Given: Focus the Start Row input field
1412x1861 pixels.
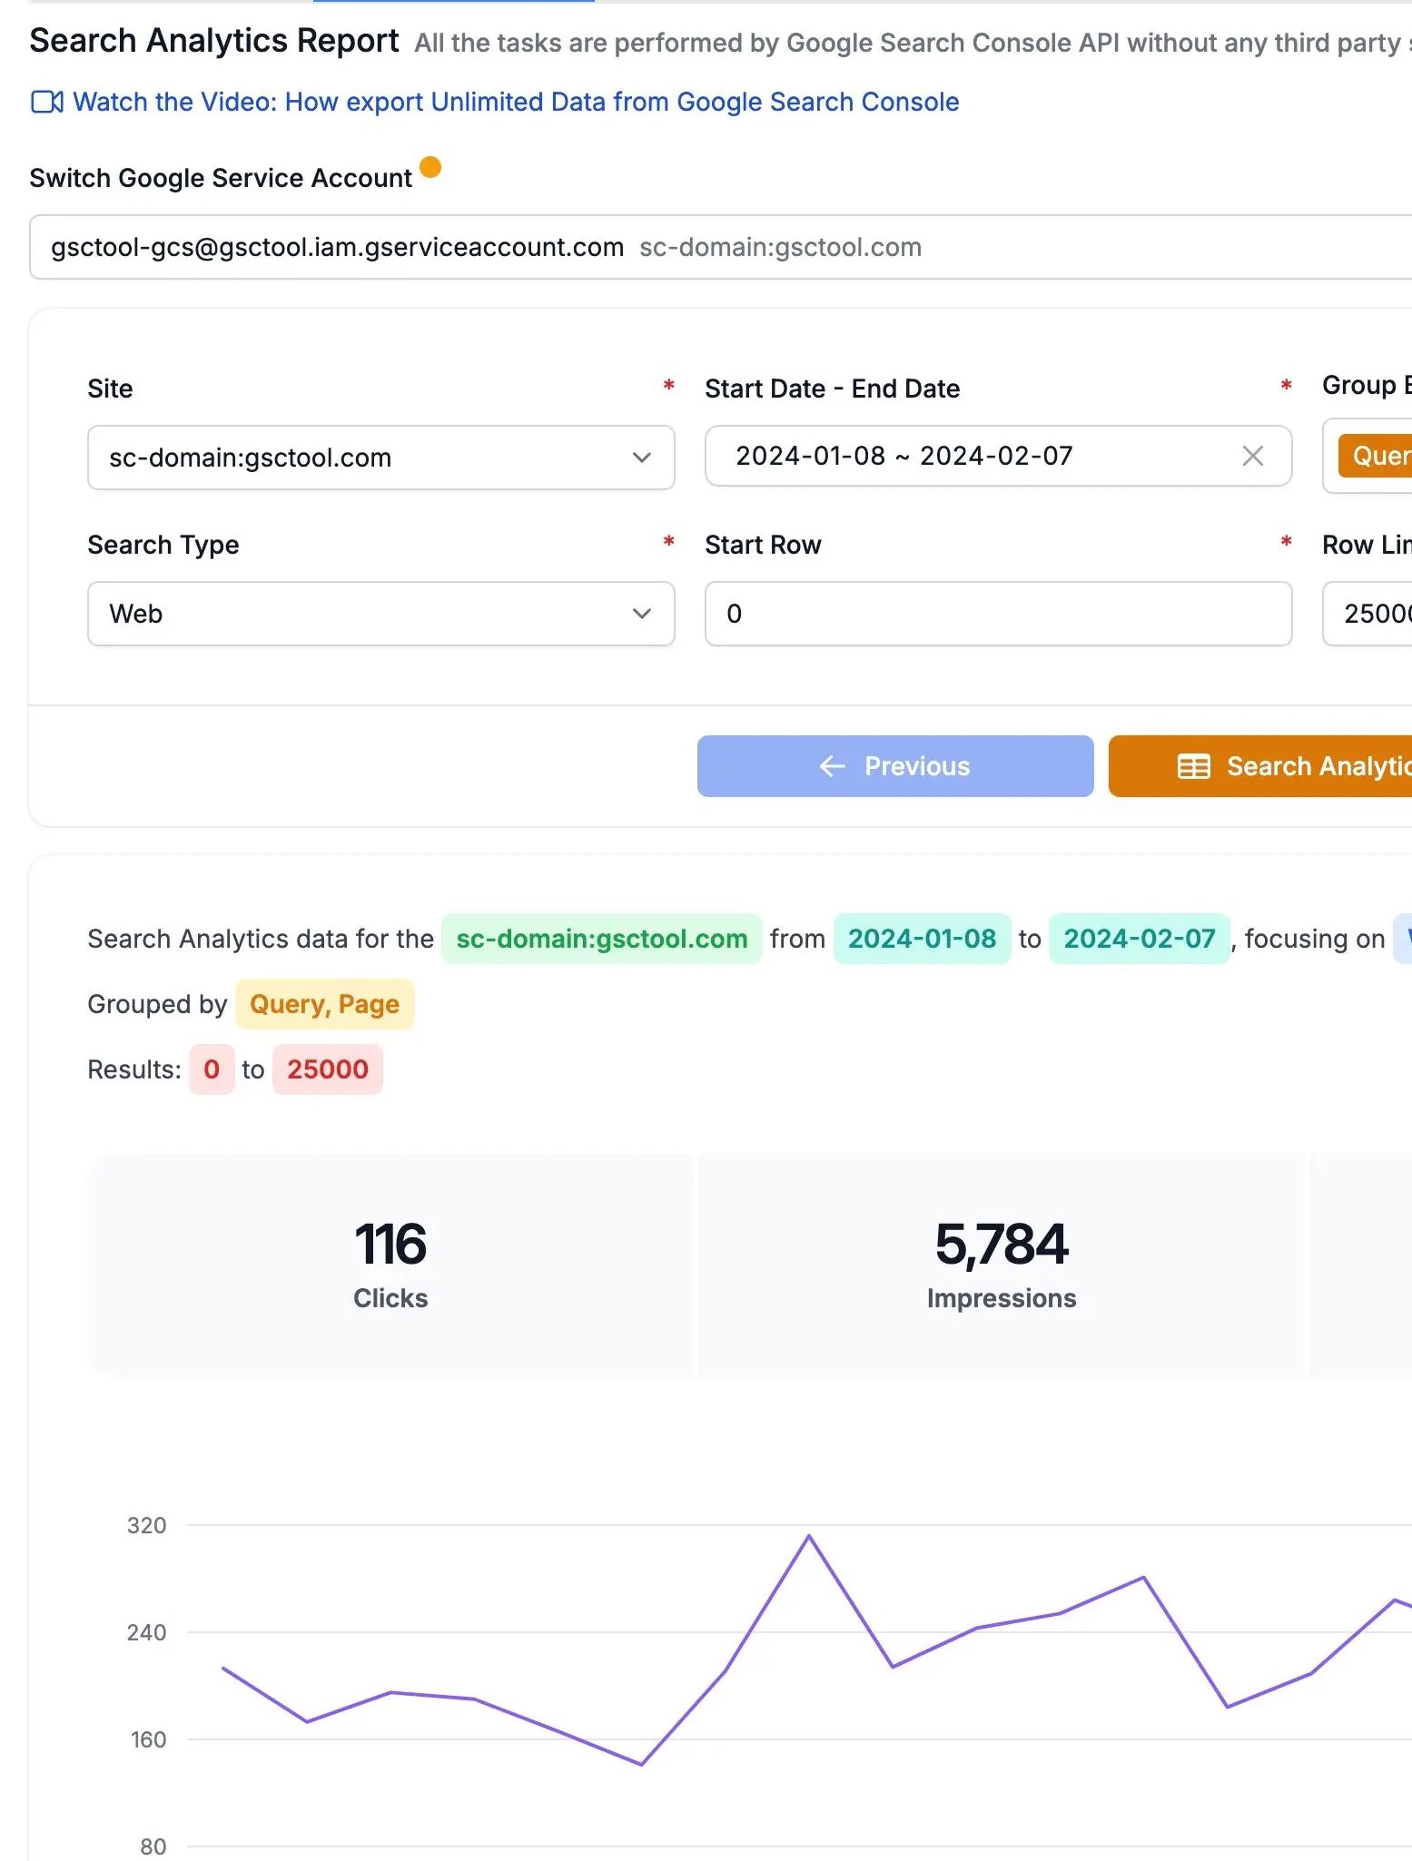Looking at the screenshot, I should point(997,614).
